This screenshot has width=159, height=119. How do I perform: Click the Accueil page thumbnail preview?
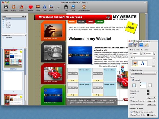13,58
